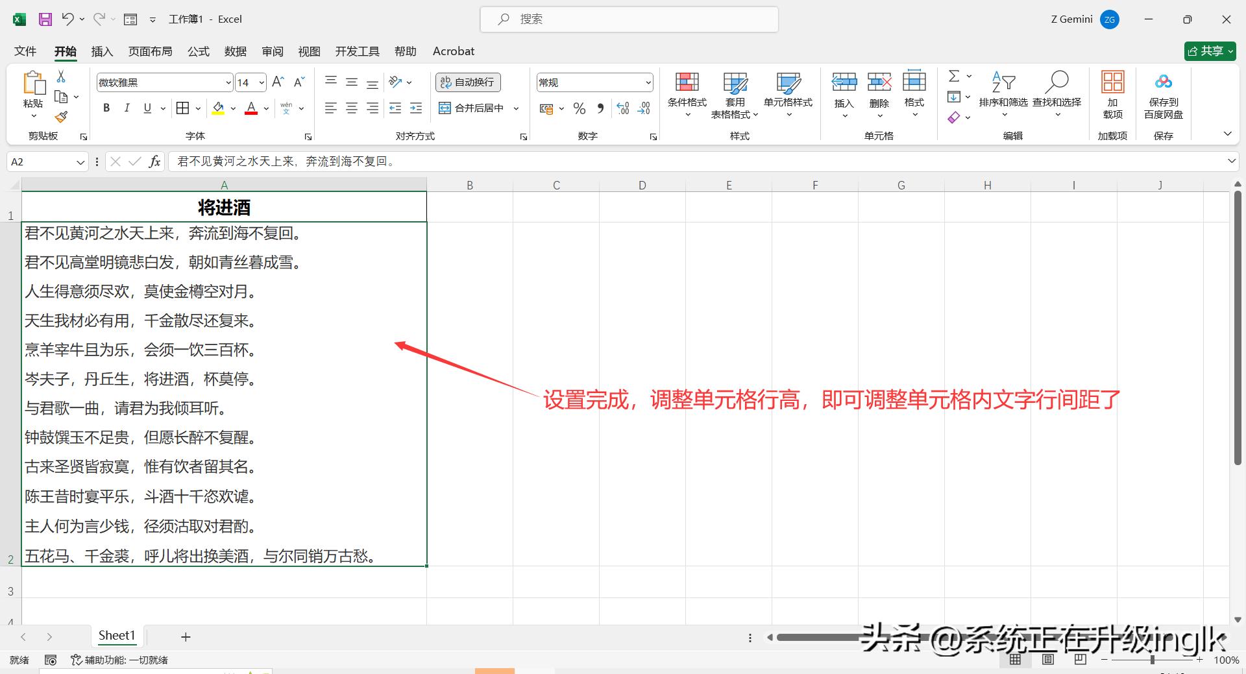The width and height of the screenshot is (1246, 674).
Task: Open the number format dropdown showing 常规
Action: 592,82
